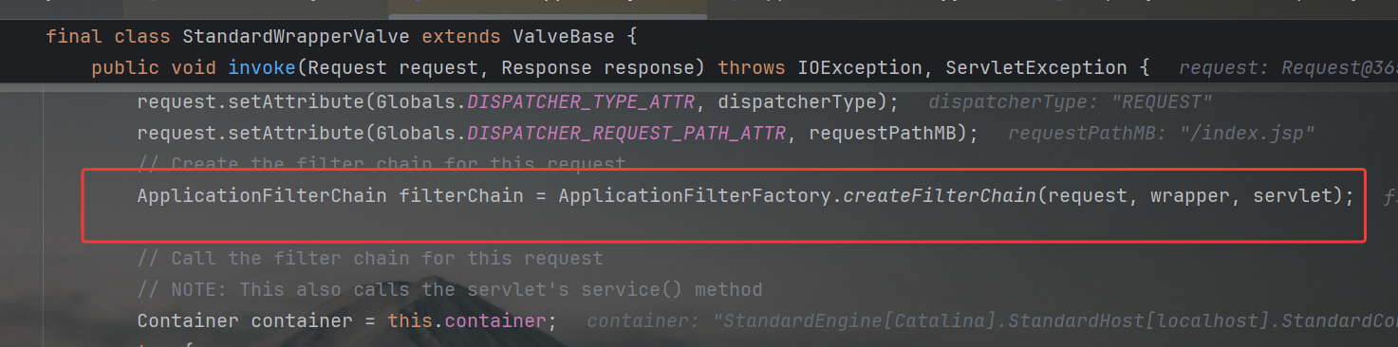Image resolution: width=1398 pixels, height=347 pixels.
Task: Click DISPATCHER_REQUEST_PATH_ATTR constant
Action: click(626, 133)
